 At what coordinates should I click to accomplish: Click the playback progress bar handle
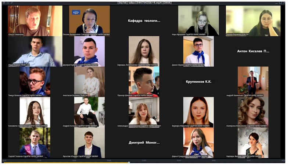click(x=129, y=162)
